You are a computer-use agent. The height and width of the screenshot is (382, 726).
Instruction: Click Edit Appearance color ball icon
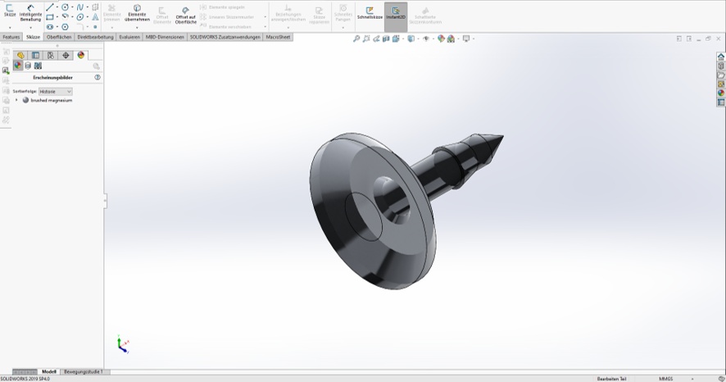point(441,39)
